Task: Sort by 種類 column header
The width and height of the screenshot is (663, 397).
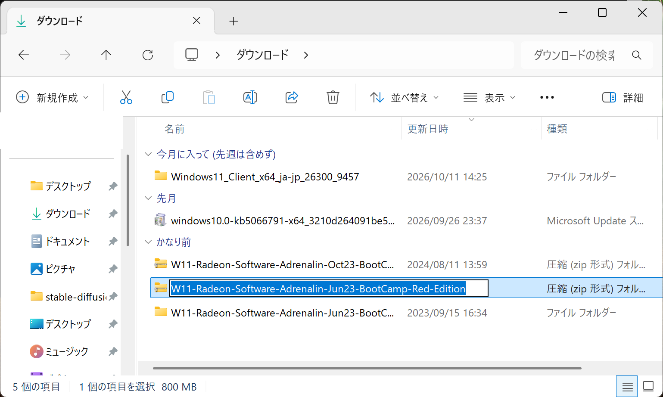Action: tap(557, 129)
